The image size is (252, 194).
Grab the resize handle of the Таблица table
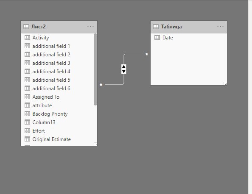coord(225,83)
